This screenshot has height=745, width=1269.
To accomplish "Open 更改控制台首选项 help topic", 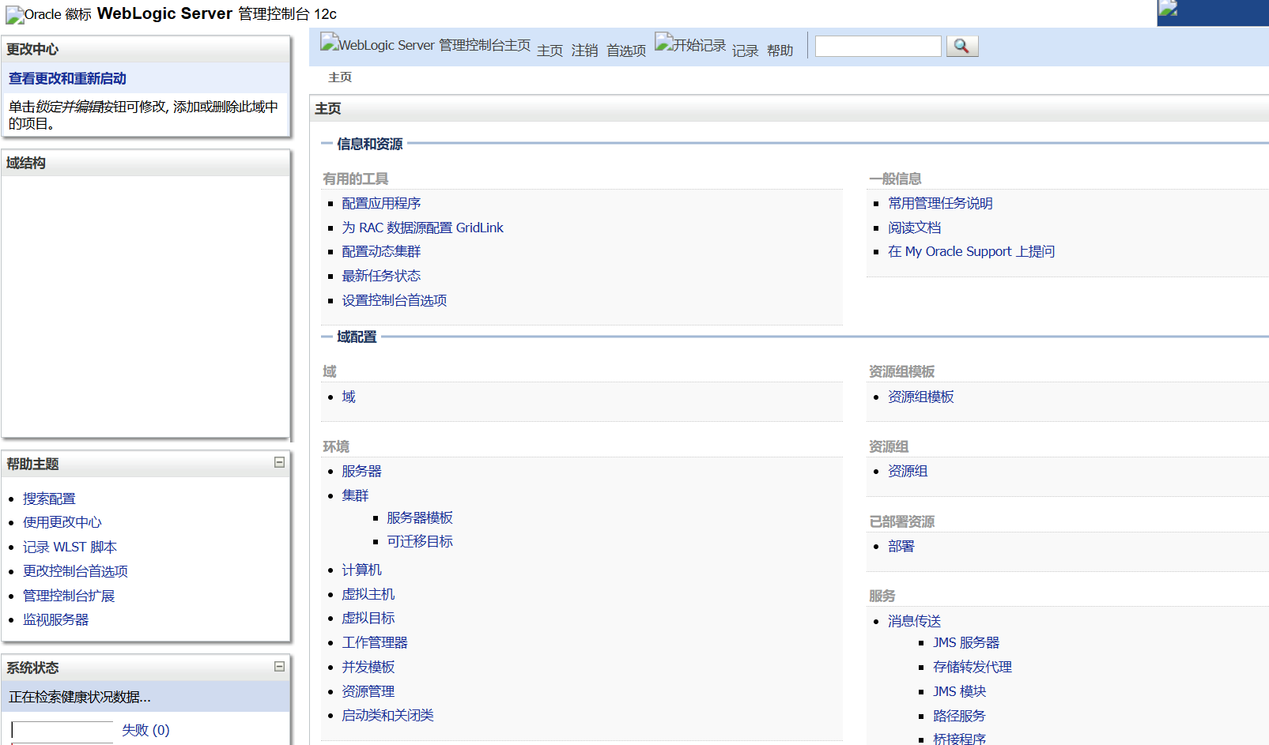I will (x=75, y=571).
